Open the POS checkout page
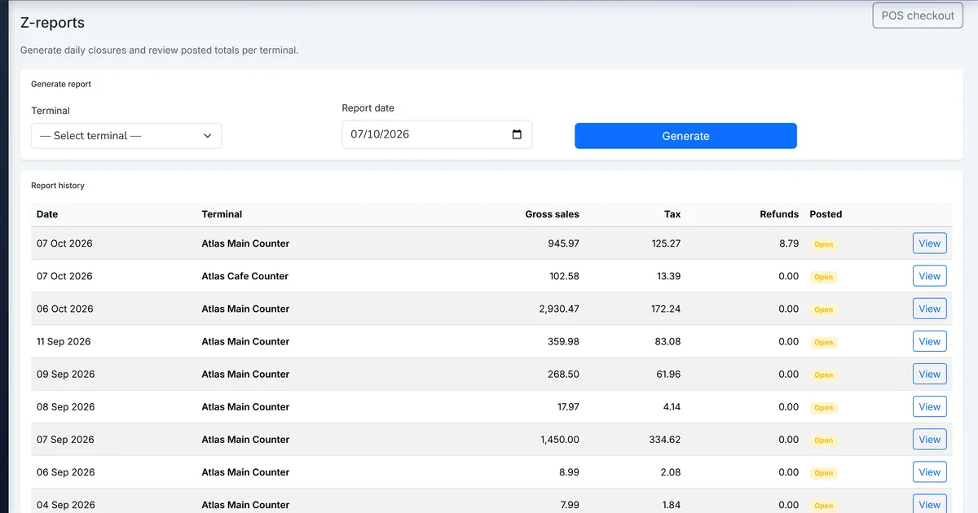 pos(917,15)
